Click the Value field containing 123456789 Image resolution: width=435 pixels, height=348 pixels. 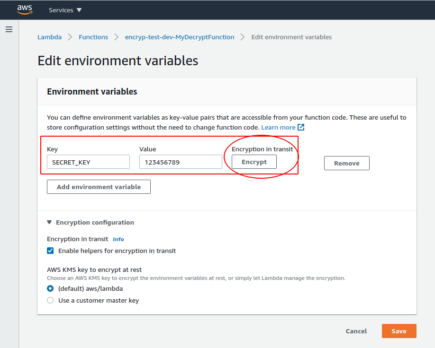pyautogui.click(x=181, y=162)
